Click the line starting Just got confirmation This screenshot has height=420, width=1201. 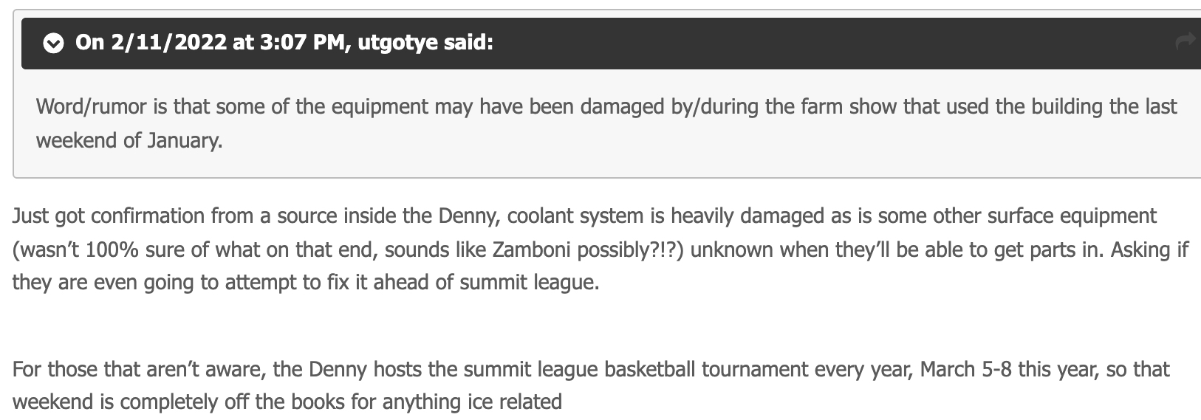[584, 216]
